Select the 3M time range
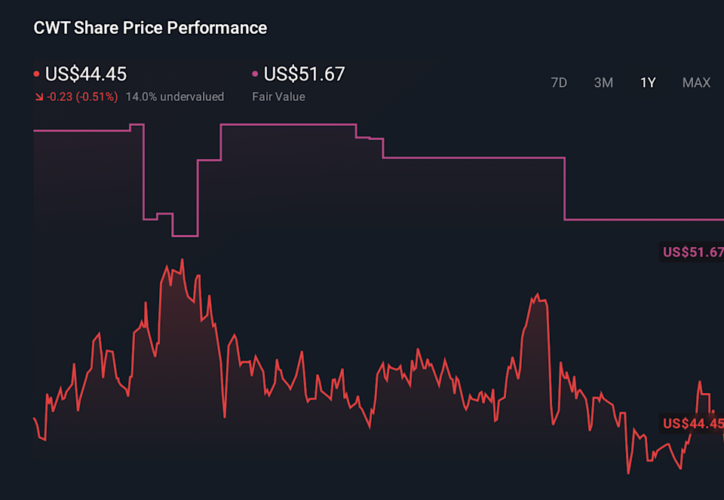The width and height of the screenshot is (724, 500). [603, 83]
